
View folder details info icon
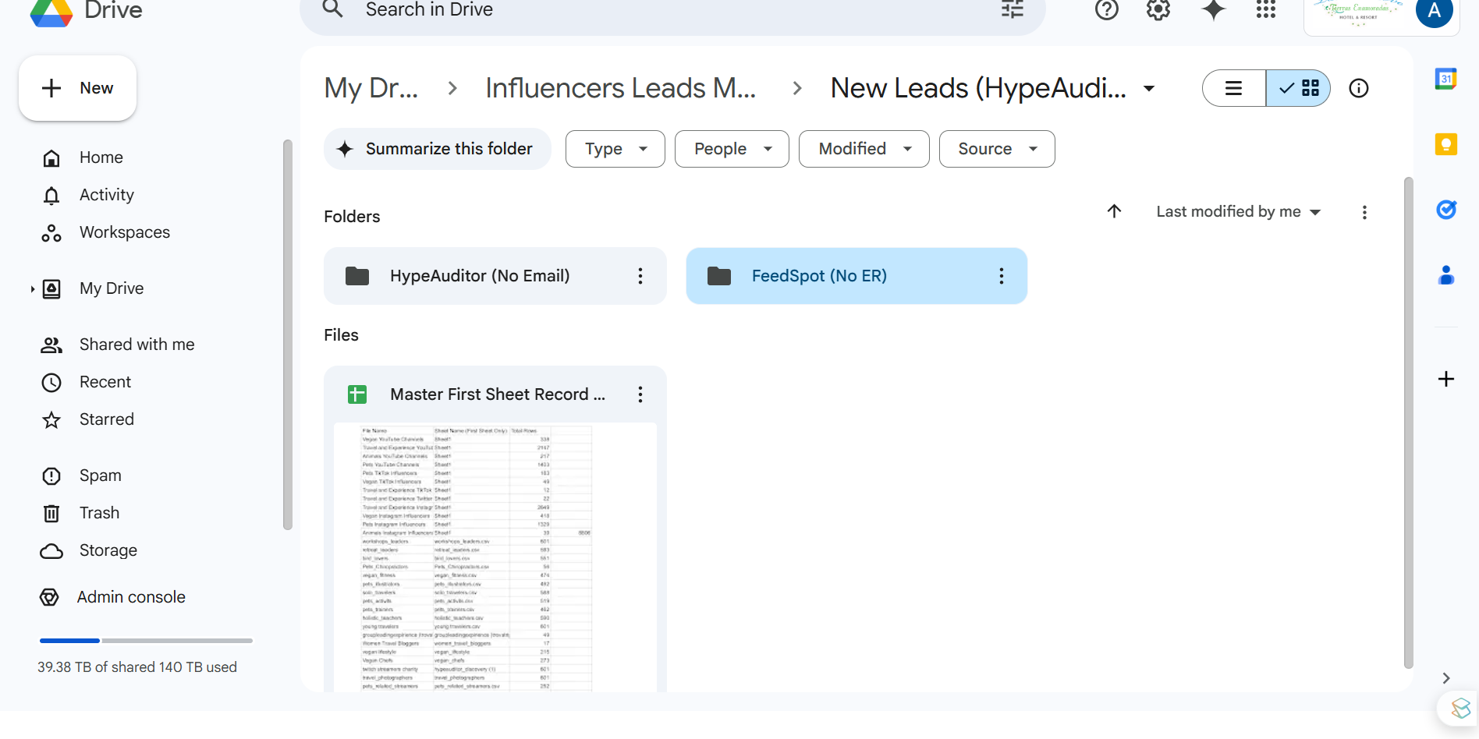pos(1359,88)
